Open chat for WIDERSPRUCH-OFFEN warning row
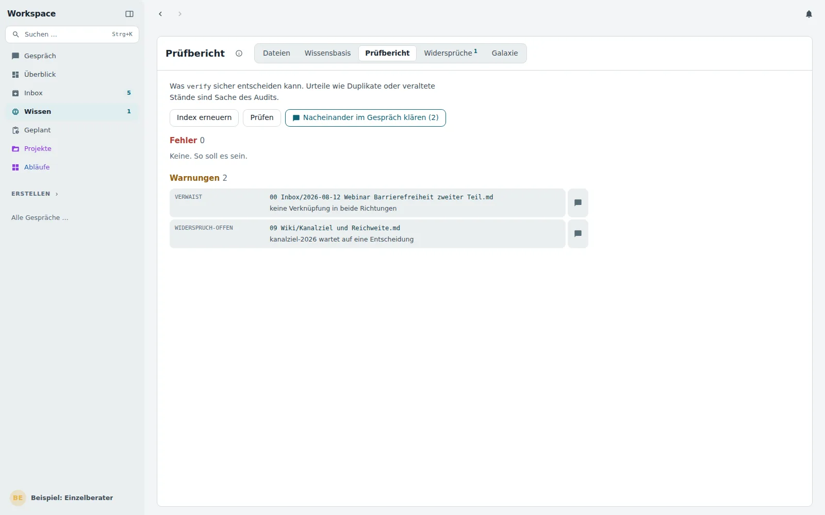The image size is (825, 515). (x=578, y=234)
